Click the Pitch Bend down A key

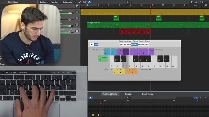[107, 52]
